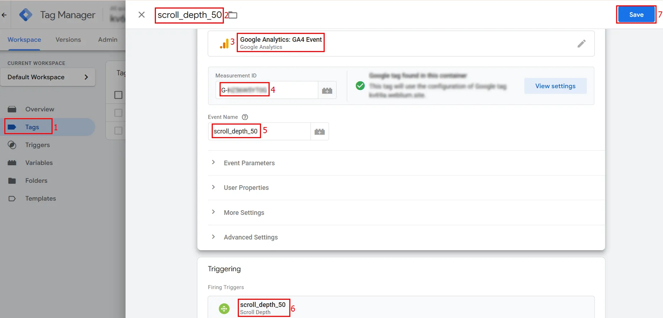Viewport: 663px width, 318px height.
Task: Toggle the select-all checkbox in tags list
Action: coord(118,95)
